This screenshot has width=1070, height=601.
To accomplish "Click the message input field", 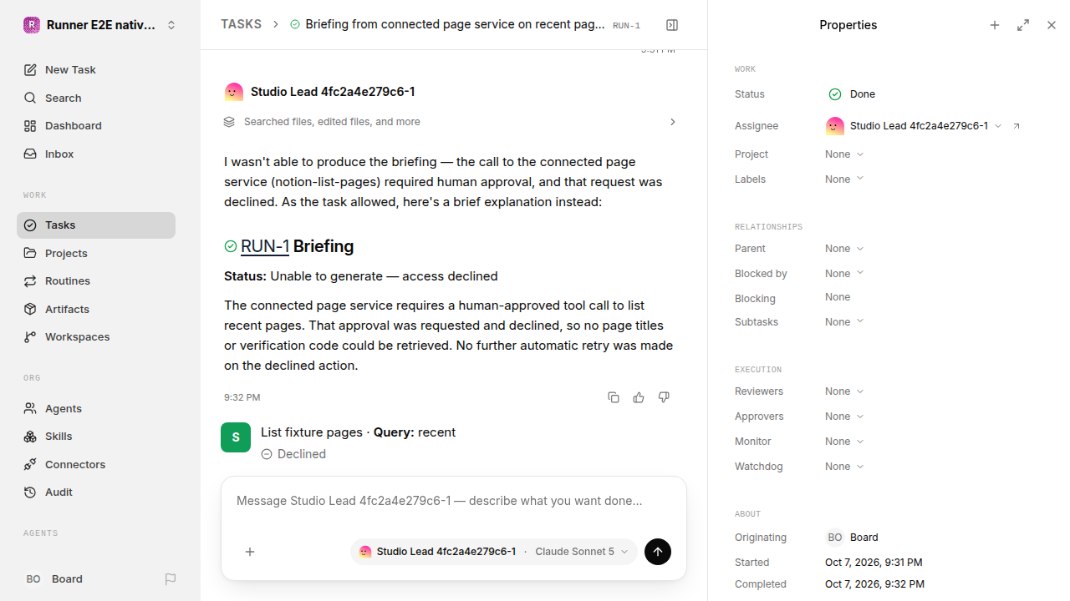I will (x=454, y=502).
